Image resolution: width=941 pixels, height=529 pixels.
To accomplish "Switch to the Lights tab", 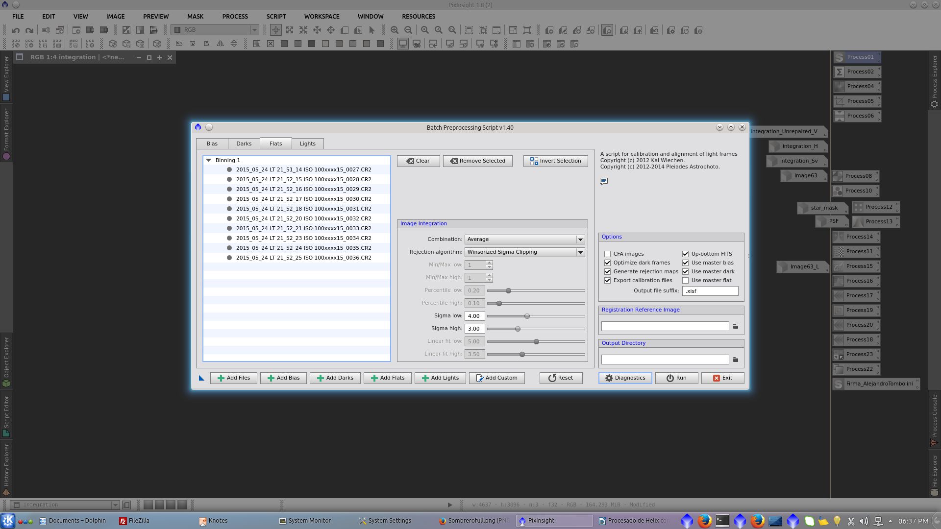I will [x=308, y=144].
